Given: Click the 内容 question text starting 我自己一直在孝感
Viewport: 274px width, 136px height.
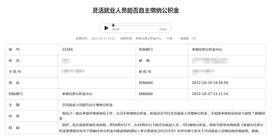Looking at the screenshot, I should pos(162,114).
